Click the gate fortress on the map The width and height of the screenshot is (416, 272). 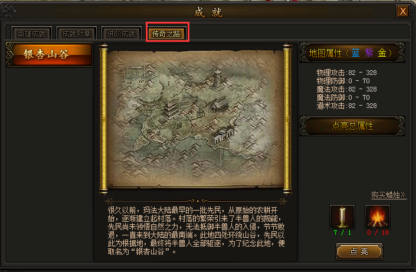(x=223, y=135)
